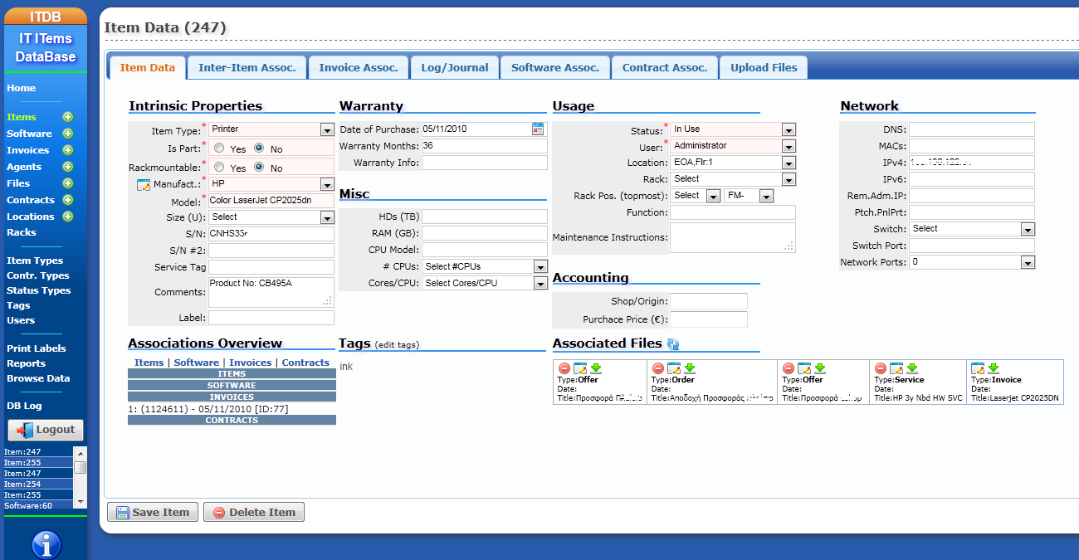The height and width of the screenshot is (560, 1079).
Task: Open the Software Assoc. tab
Action: [x=555, y=67]
